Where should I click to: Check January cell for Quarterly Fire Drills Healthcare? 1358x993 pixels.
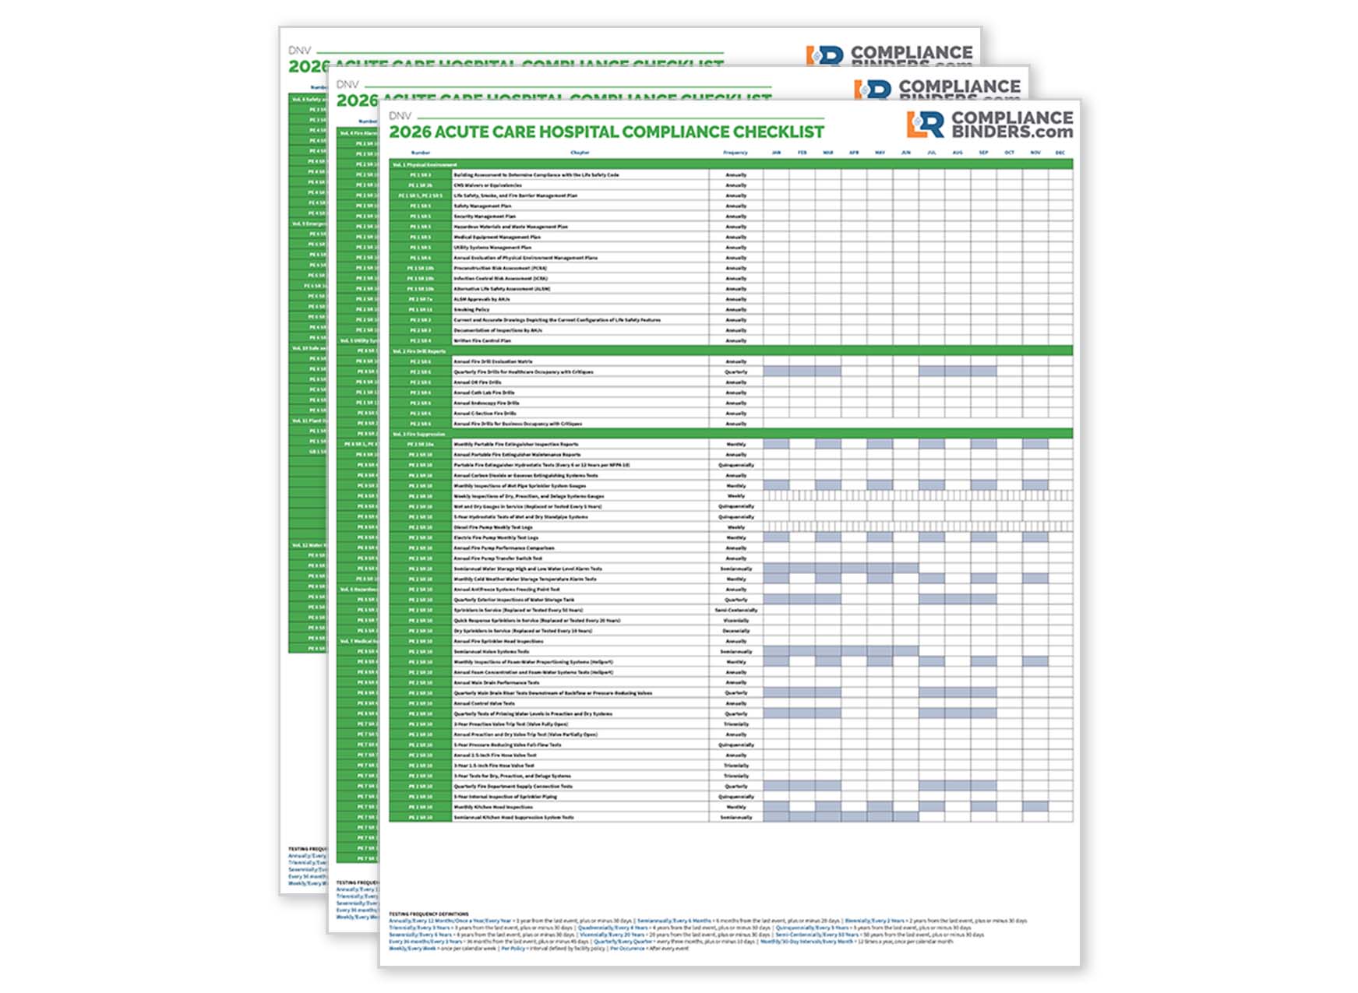click(x=776, y=371)
